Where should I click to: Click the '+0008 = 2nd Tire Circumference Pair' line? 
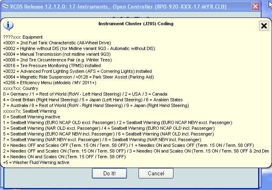tap(57, 60)
